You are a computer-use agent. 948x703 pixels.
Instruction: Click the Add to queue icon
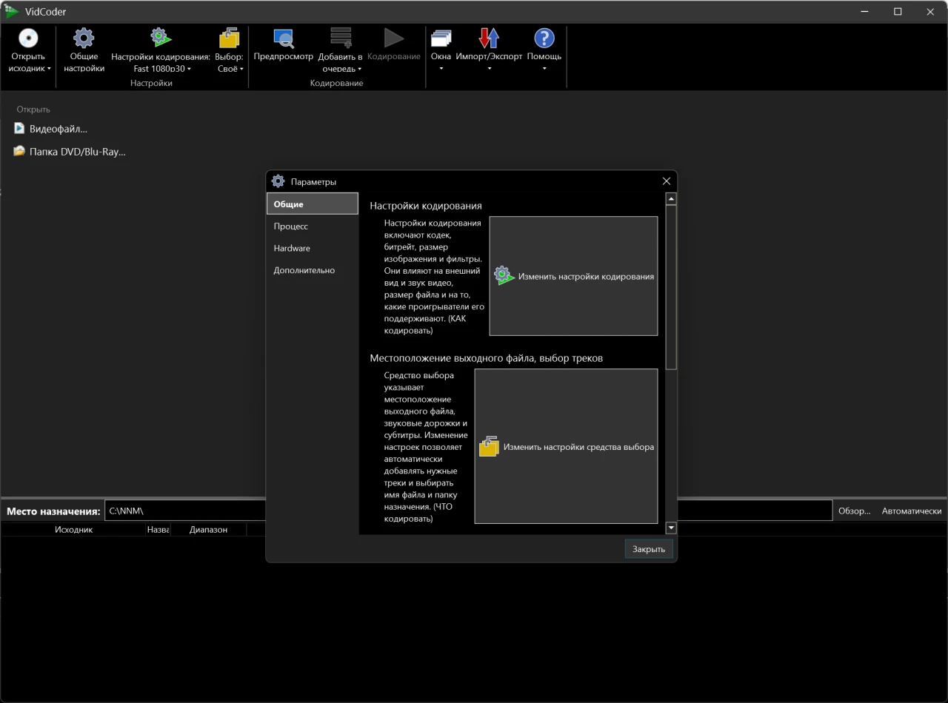tap(341, 38)
